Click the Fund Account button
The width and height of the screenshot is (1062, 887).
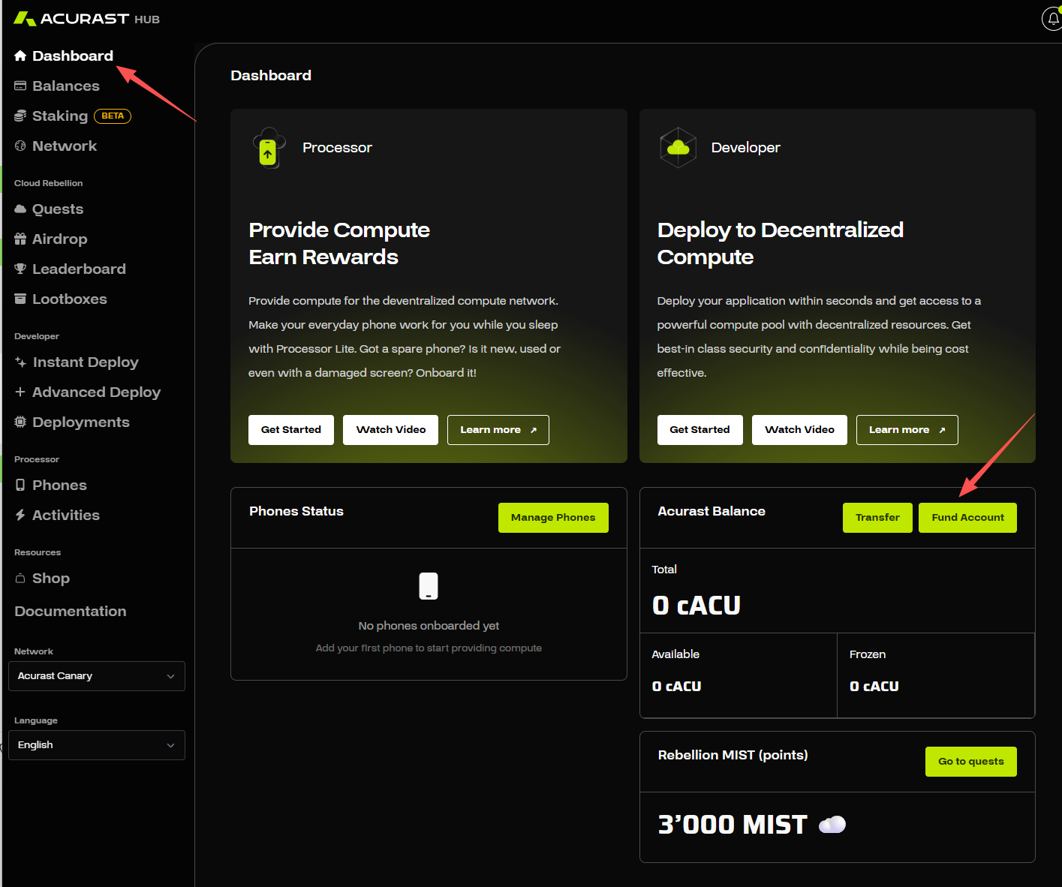pyautogui.click(x=967, y=518)
